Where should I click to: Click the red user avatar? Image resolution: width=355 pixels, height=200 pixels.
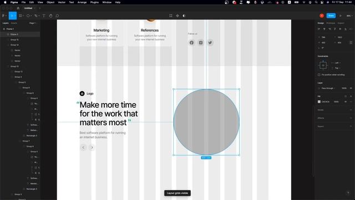tap(322, 16)
